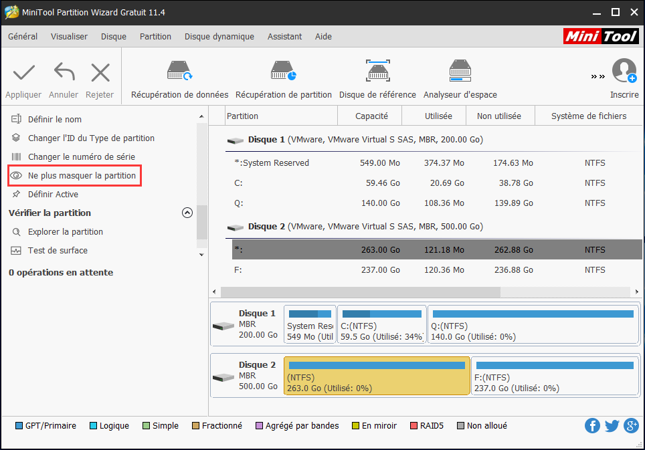The width and height of the screenshot is (645, 450).
Task: Select the System Reserved partition row
Action: [437, 162]
